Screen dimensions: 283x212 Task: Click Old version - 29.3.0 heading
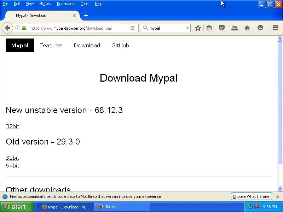[43, 142]
